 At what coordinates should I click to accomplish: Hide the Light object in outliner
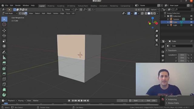coord(191,25)
